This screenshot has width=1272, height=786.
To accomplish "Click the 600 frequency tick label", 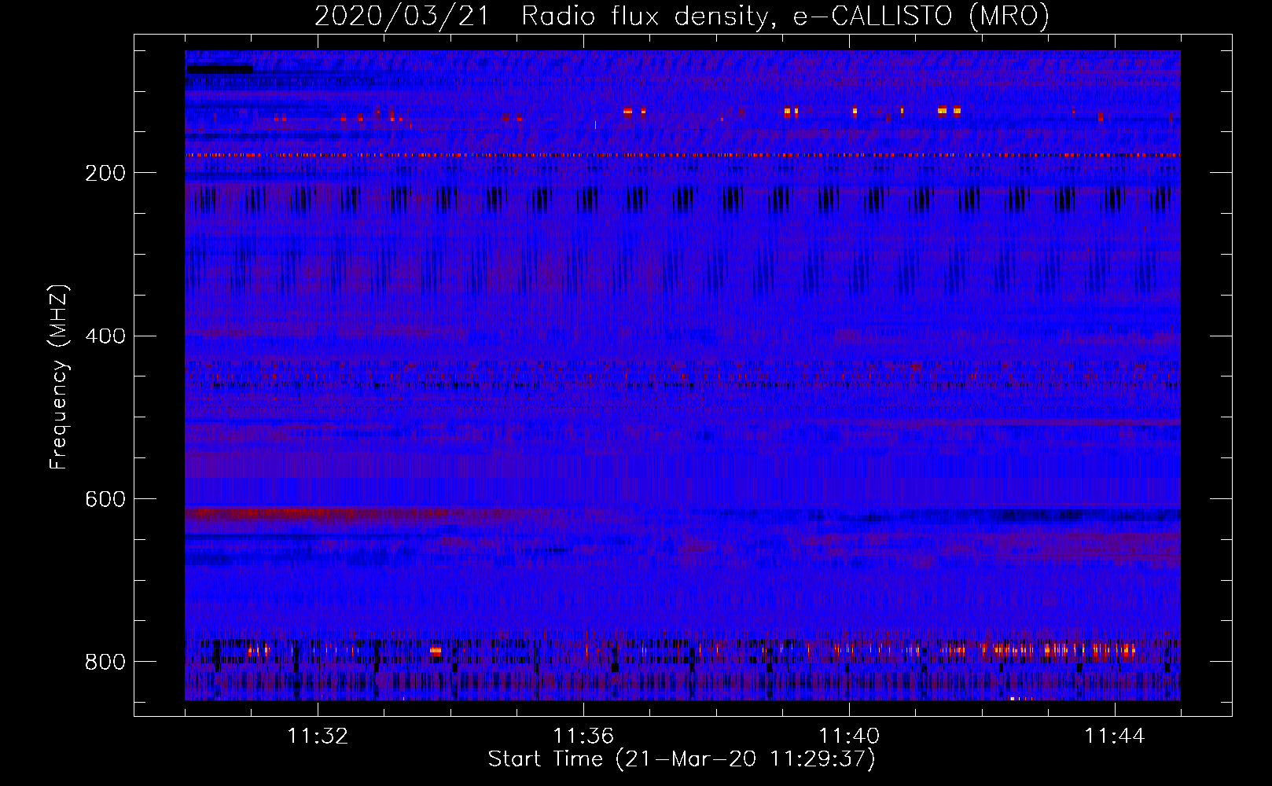I will [105, 499].
